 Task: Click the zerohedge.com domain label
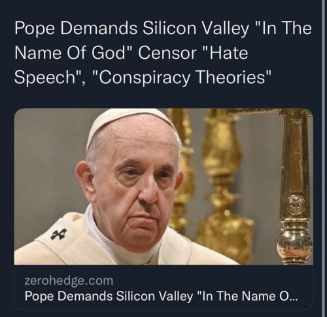[69, 280]
